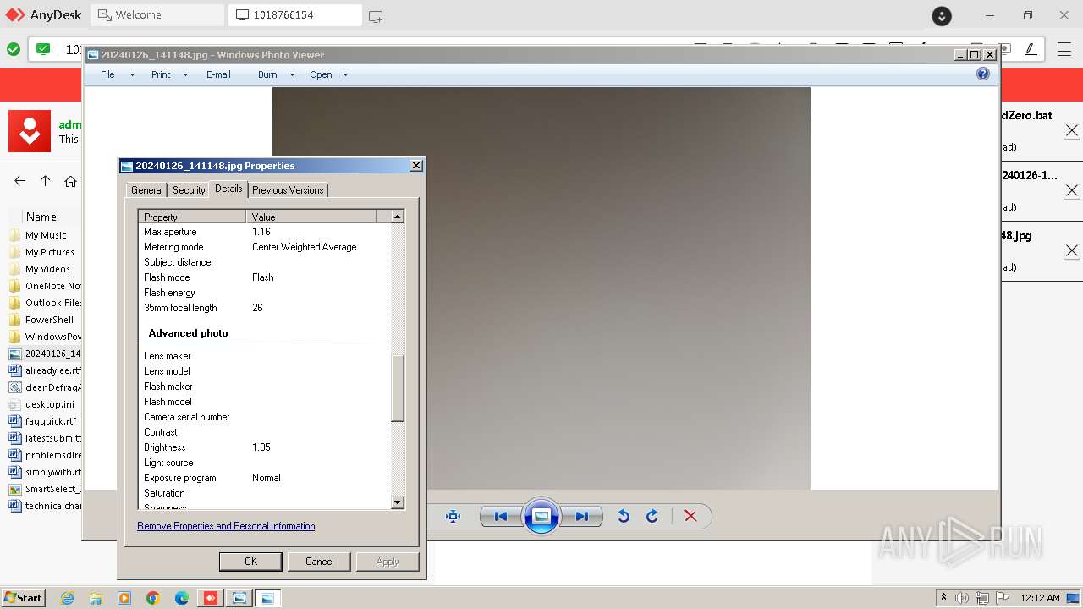Viewport: 1083px width, 609px height.
Task: Click Remove Properties and Personal Information link
Action: [x=226, y=526]
